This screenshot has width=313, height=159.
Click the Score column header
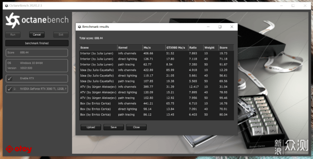coord(226,47)
